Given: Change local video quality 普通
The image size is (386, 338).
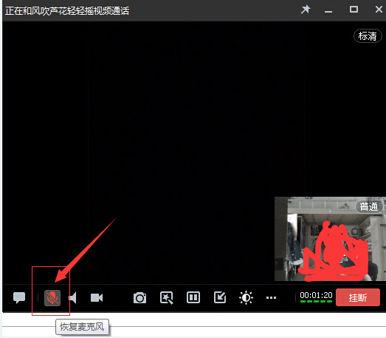Looking at the screenshot, I should 369,207.
